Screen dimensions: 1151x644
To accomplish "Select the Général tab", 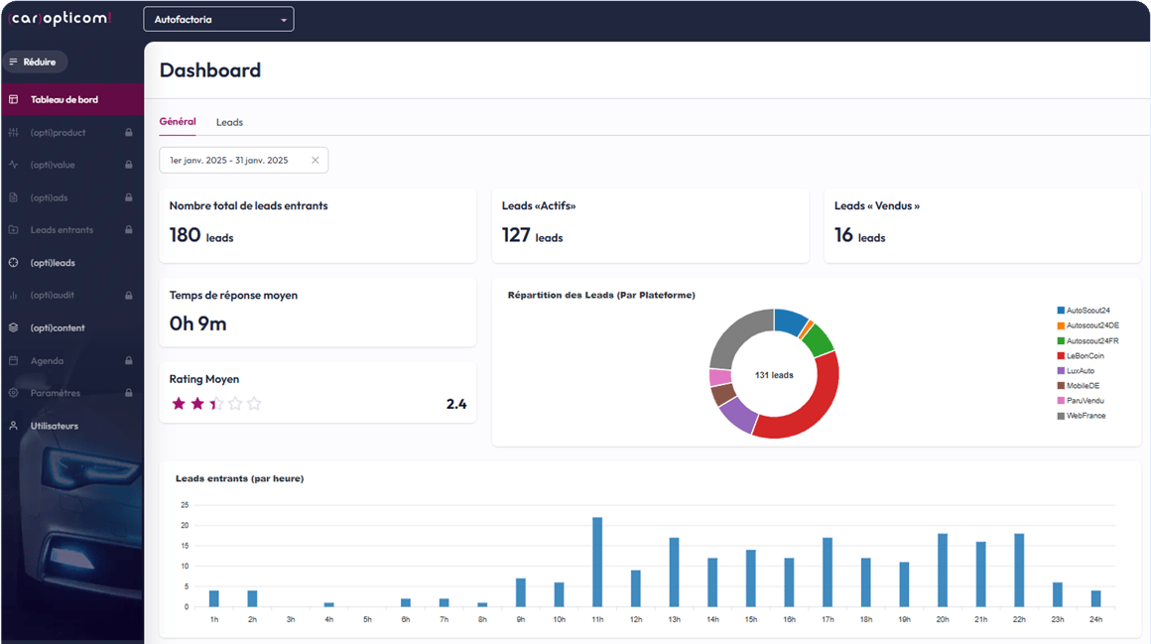I will (178, 121).
